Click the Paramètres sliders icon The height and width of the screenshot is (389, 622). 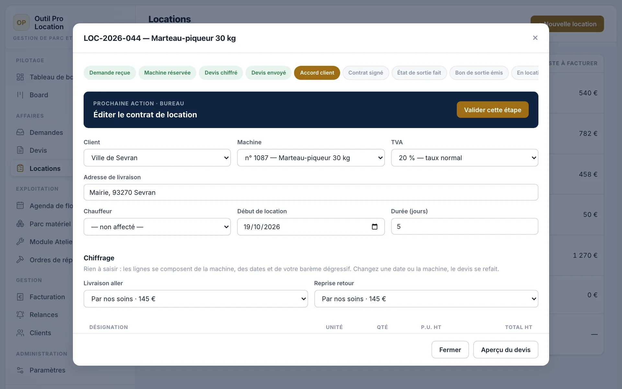pyautogui.click(x=20, y=370)
